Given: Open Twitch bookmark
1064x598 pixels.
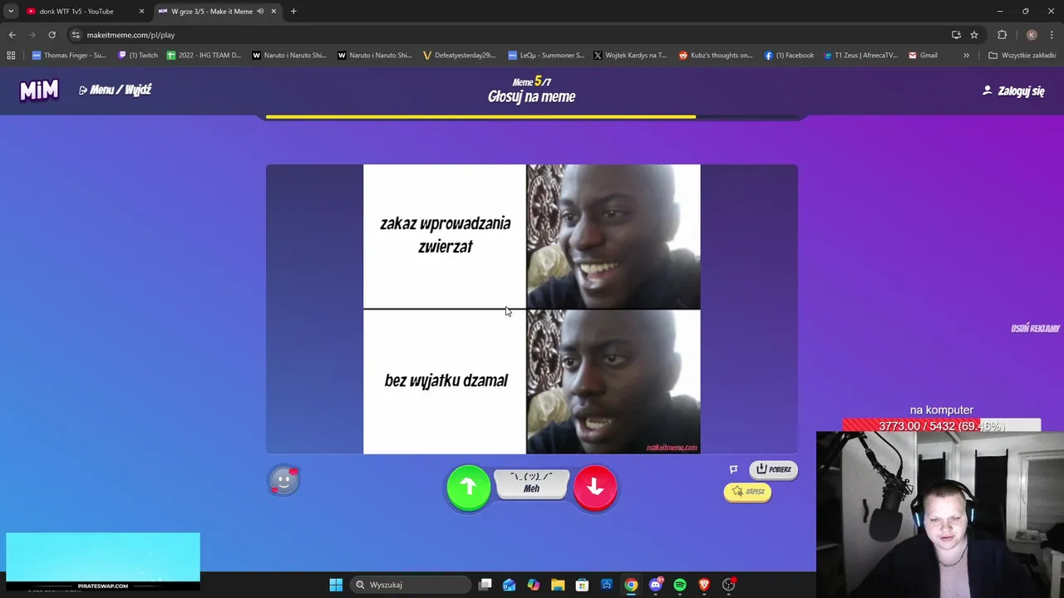Looking at the screenshot, I should [x=138, y=56].
